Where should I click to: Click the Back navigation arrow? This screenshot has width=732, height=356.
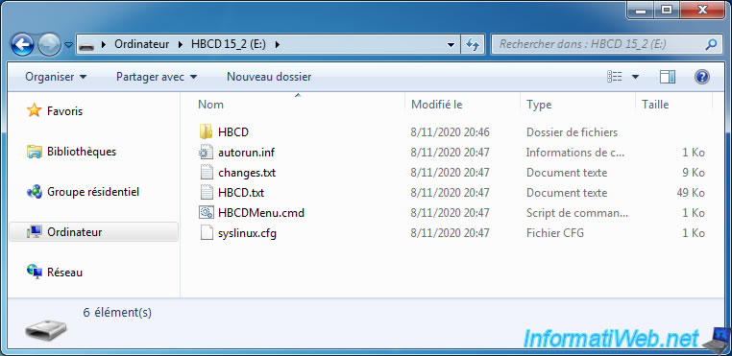[x=22, y=45]
